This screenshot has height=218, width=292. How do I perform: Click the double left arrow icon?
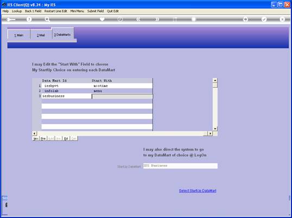click(x=138, y=19)
